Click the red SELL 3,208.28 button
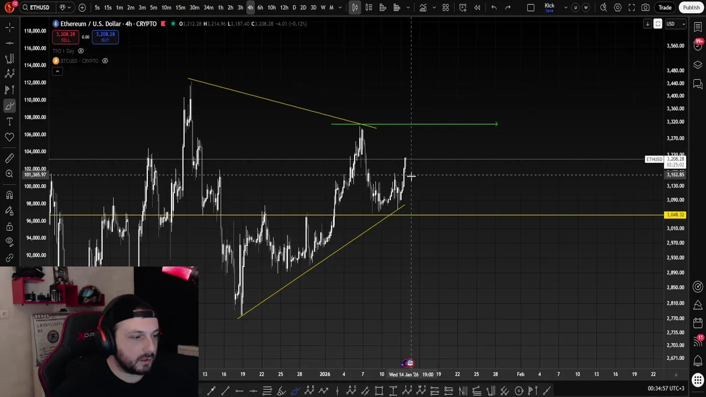The height and width of the screenshot is (397, 706). click(x=65, y=36)
